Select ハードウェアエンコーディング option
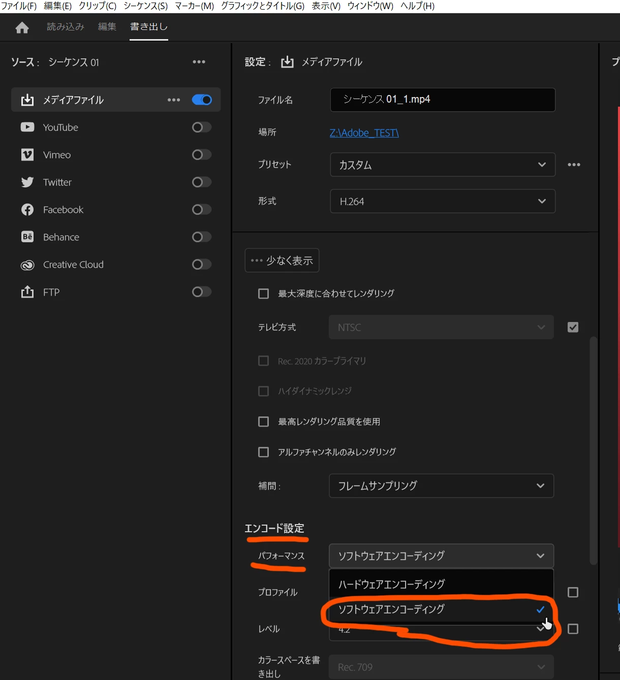The width and height of the screenshot is (620, 680). (x=441, y=584)
